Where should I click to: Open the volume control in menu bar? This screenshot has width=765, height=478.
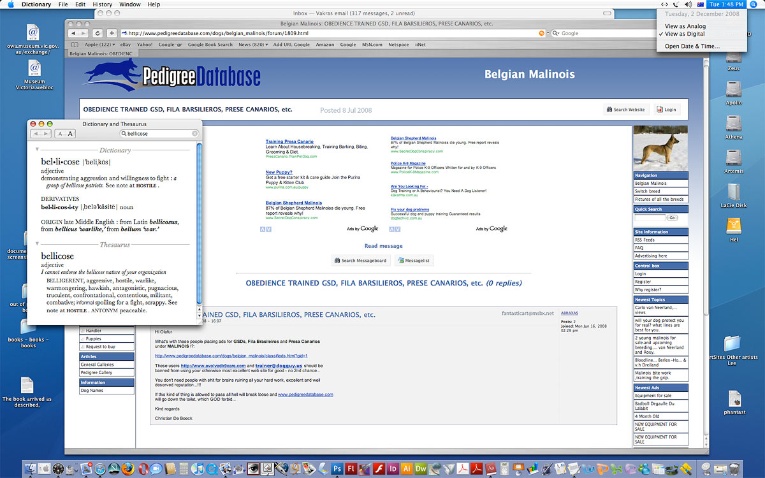pyautogui.click(x=688, y=4)
